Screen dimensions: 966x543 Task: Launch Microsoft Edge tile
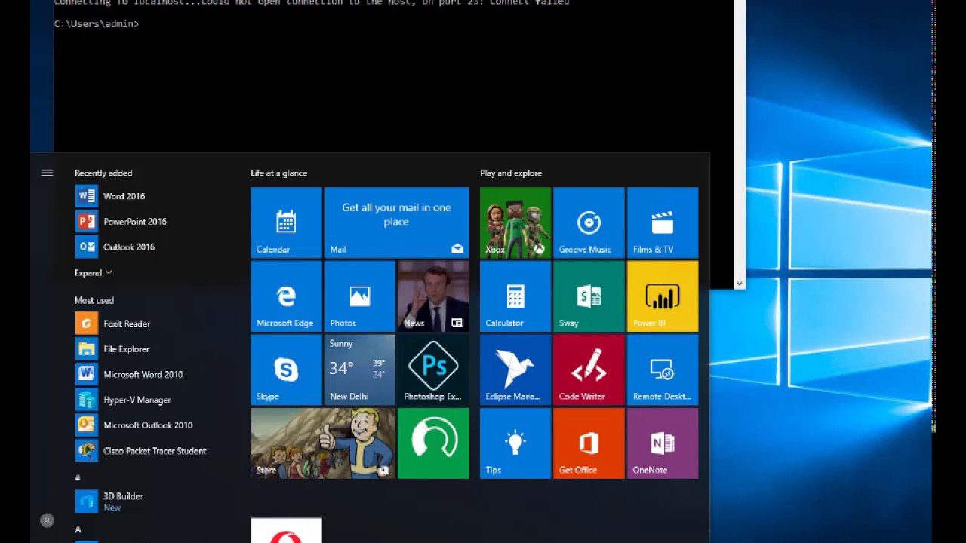pyautogui.click(x=286, y=296)
